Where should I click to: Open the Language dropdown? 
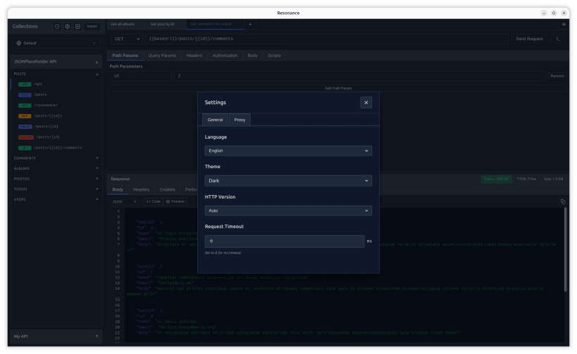pyautogui.click(x=288, y=151)
